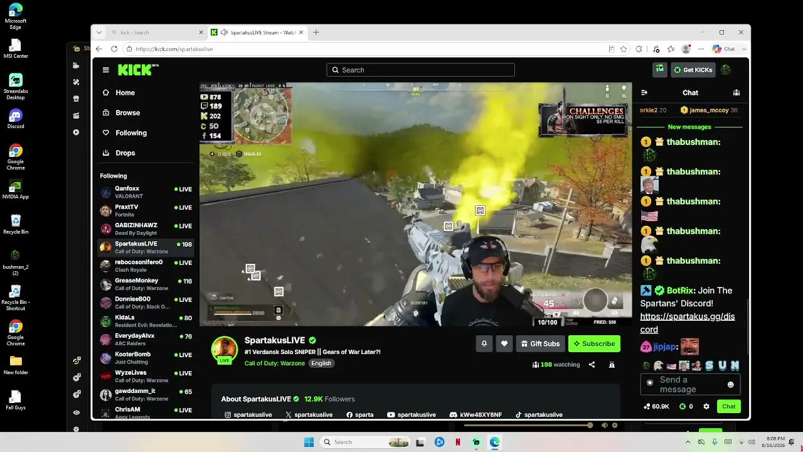Open the Kick user profile avatar
This screenshot has width=803, height=452.
(726, 70)
